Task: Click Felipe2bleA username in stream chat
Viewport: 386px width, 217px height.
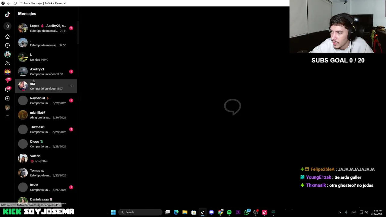Action: [x=322, y=169]
